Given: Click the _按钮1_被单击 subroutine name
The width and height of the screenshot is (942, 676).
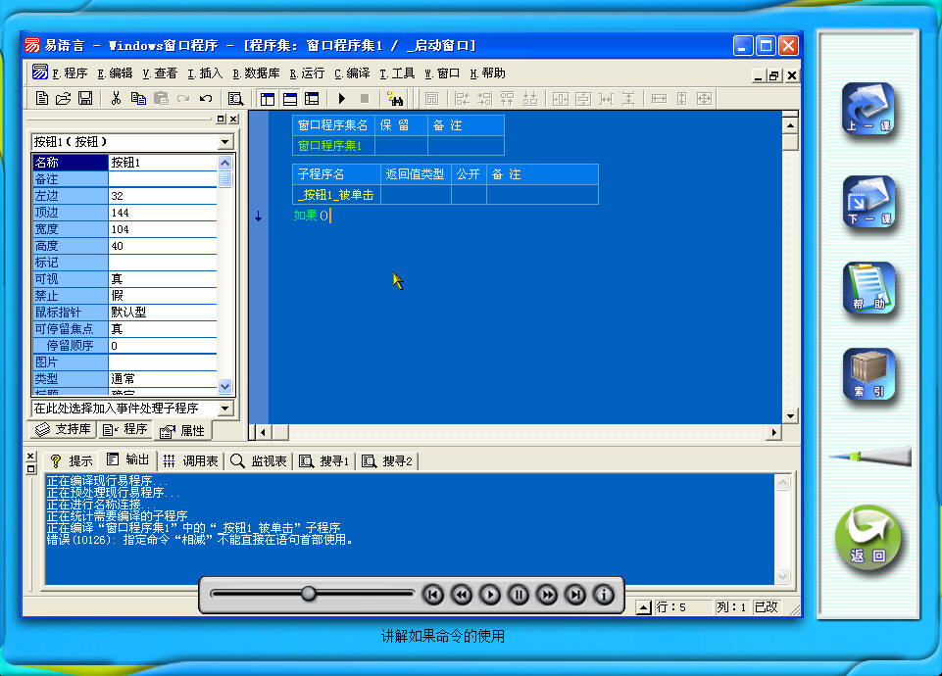Looking at the screenshot, I should [x=336, y=195].
